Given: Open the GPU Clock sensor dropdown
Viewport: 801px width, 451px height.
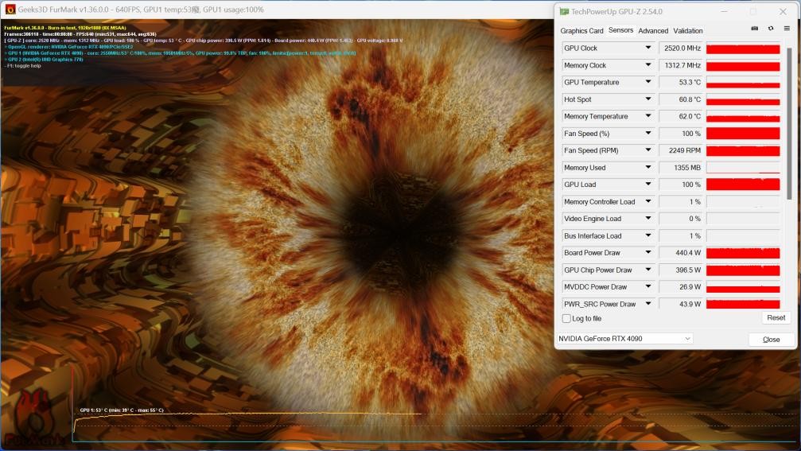Looking at the screenshot, I should point(648,49).
